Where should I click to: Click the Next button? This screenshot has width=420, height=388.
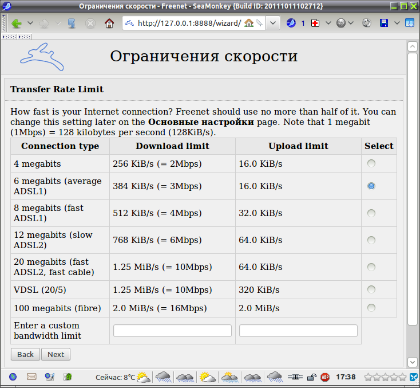(56, 354)
